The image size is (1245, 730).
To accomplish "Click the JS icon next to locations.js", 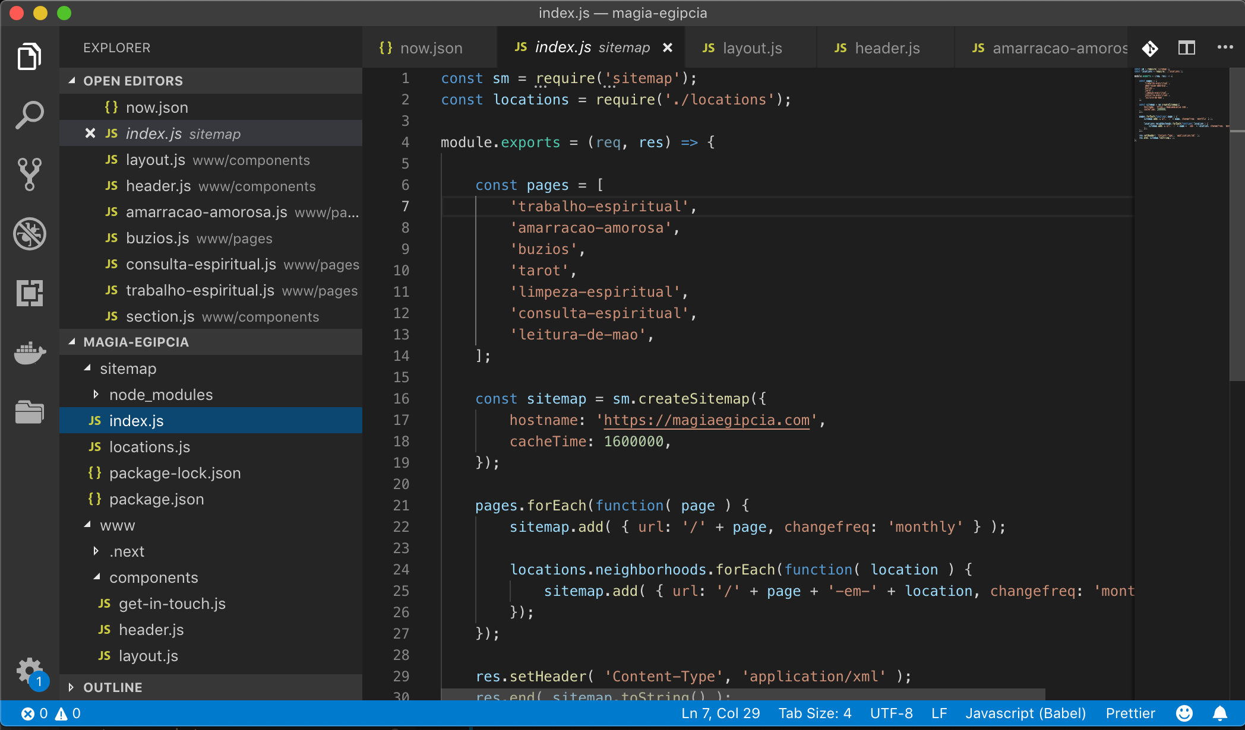I will click(x=95, y=447).
